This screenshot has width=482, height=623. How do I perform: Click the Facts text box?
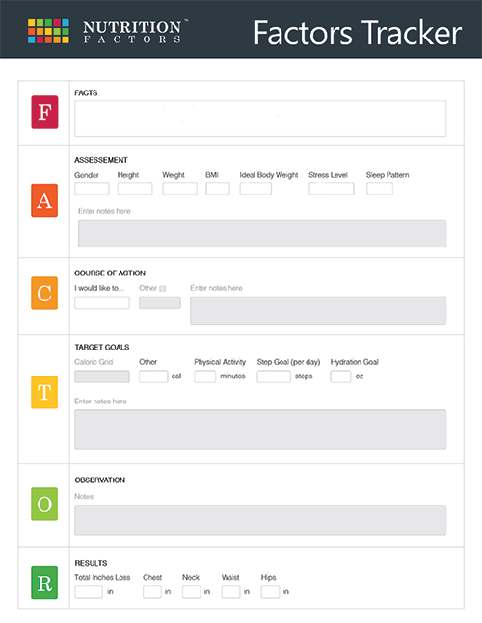[260, 118]
